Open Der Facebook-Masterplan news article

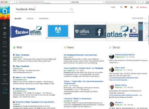pos(80,55)
